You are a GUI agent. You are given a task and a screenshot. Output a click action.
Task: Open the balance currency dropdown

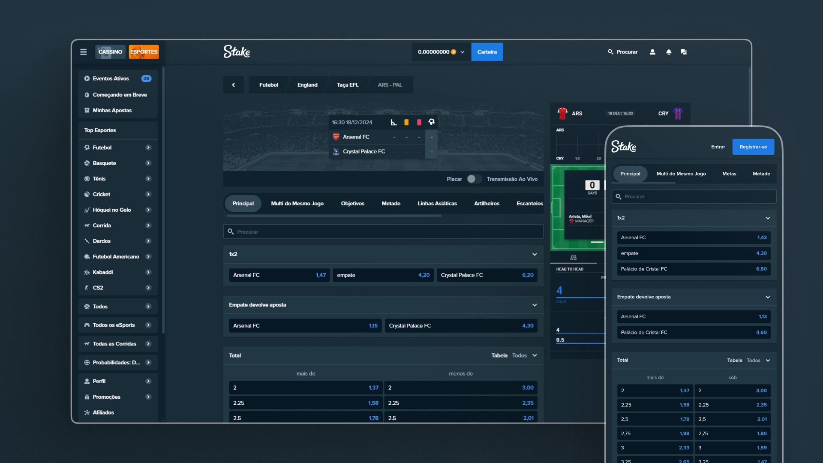point(463,52)
